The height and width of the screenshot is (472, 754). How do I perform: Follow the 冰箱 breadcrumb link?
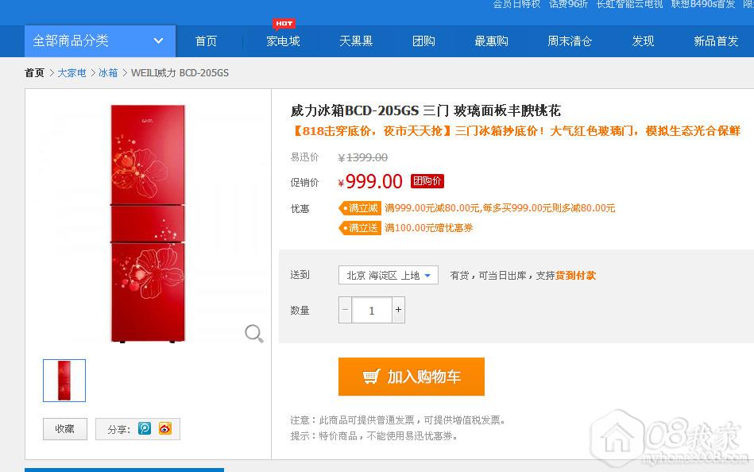click(108, 72)
